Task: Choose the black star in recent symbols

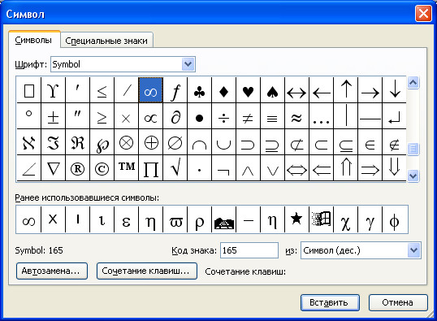Action: [x=296, y=219]
